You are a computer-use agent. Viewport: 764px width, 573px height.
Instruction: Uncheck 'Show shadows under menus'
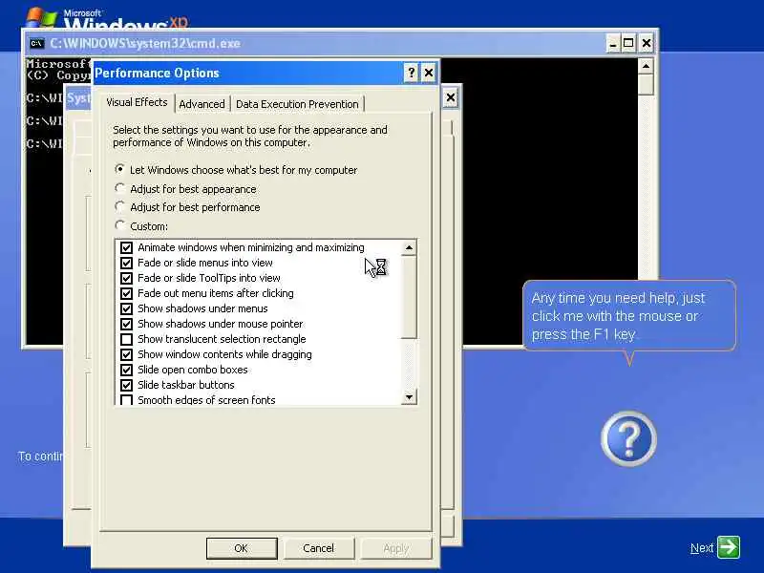coord(127,308)
